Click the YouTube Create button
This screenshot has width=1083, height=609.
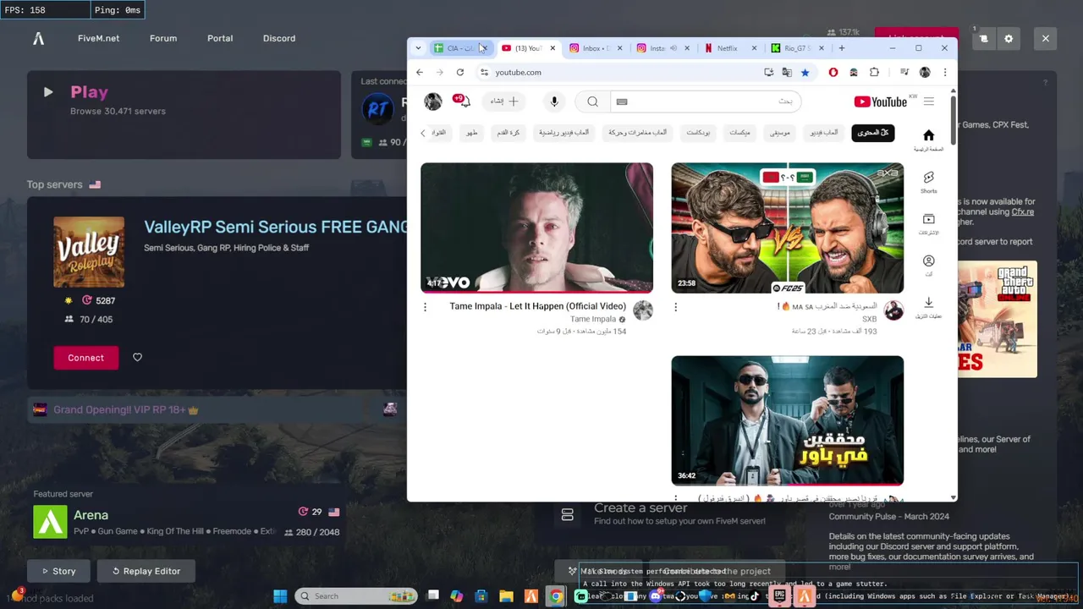504,101
